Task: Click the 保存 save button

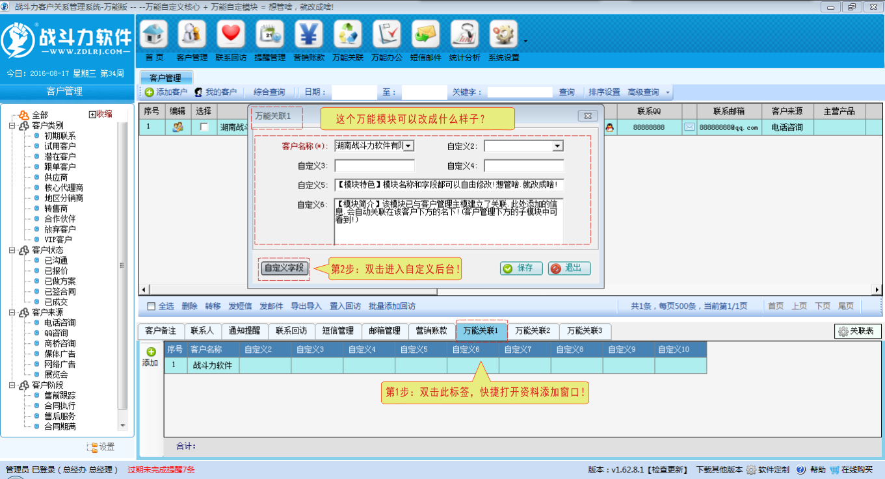Action: (521, 268)
